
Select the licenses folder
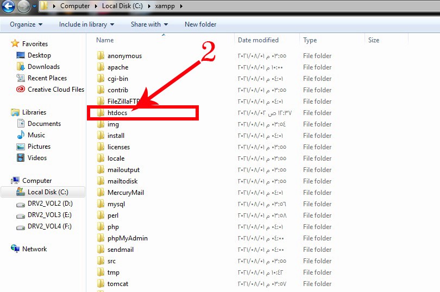pyautogui.click(x=118, y=147)
